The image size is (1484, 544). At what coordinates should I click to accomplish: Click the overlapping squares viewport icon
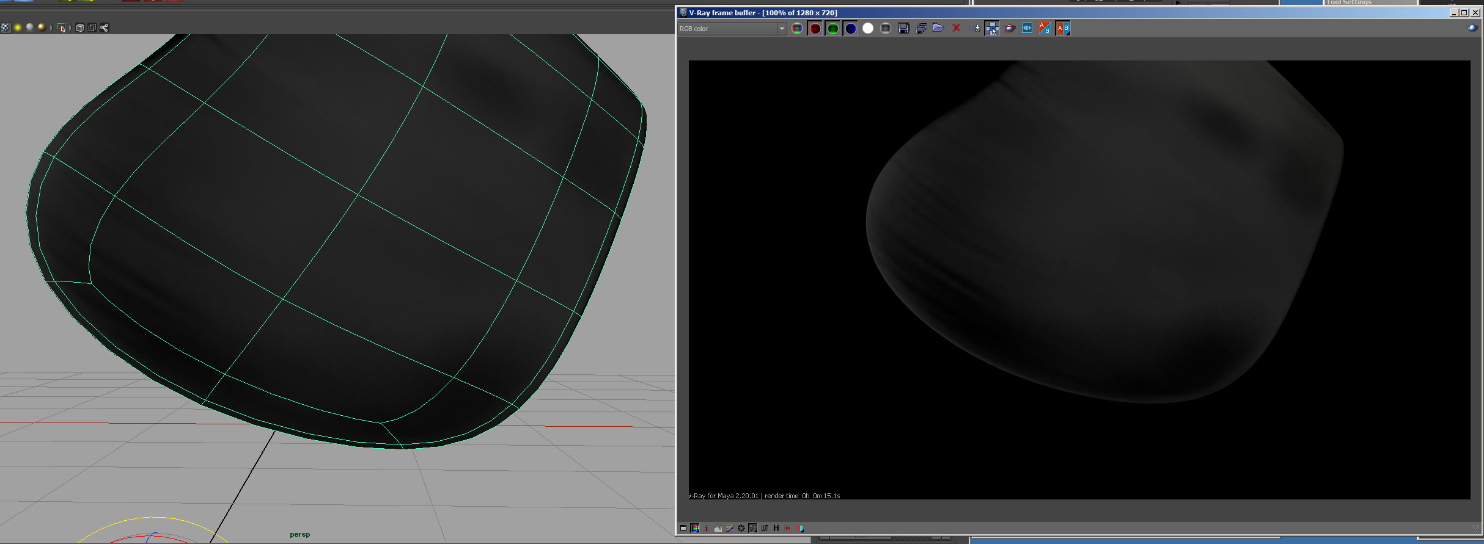(x=92, y=27)
